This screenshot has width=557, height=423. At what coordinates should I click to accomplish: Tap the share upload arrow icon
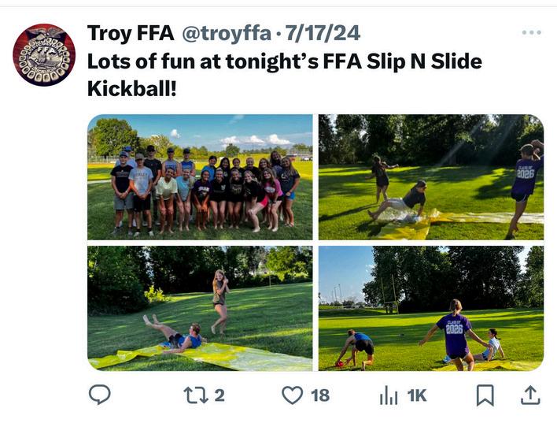click(x=531, y=394)
